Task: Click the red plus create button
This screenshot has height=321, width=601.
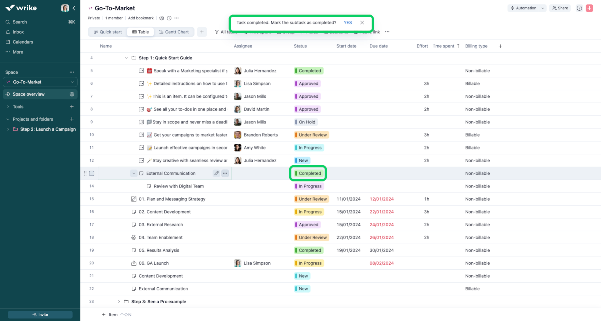Action: point(589,8)
